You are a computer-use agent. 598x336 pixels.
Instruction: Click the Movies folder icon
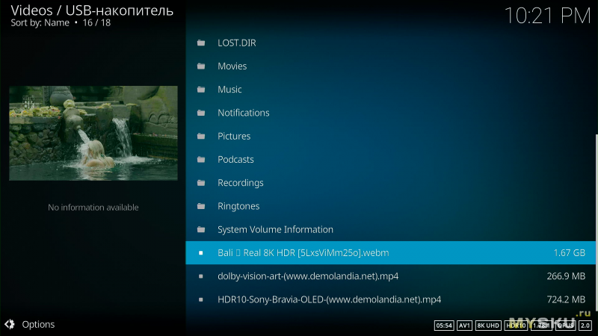point(200,66)
